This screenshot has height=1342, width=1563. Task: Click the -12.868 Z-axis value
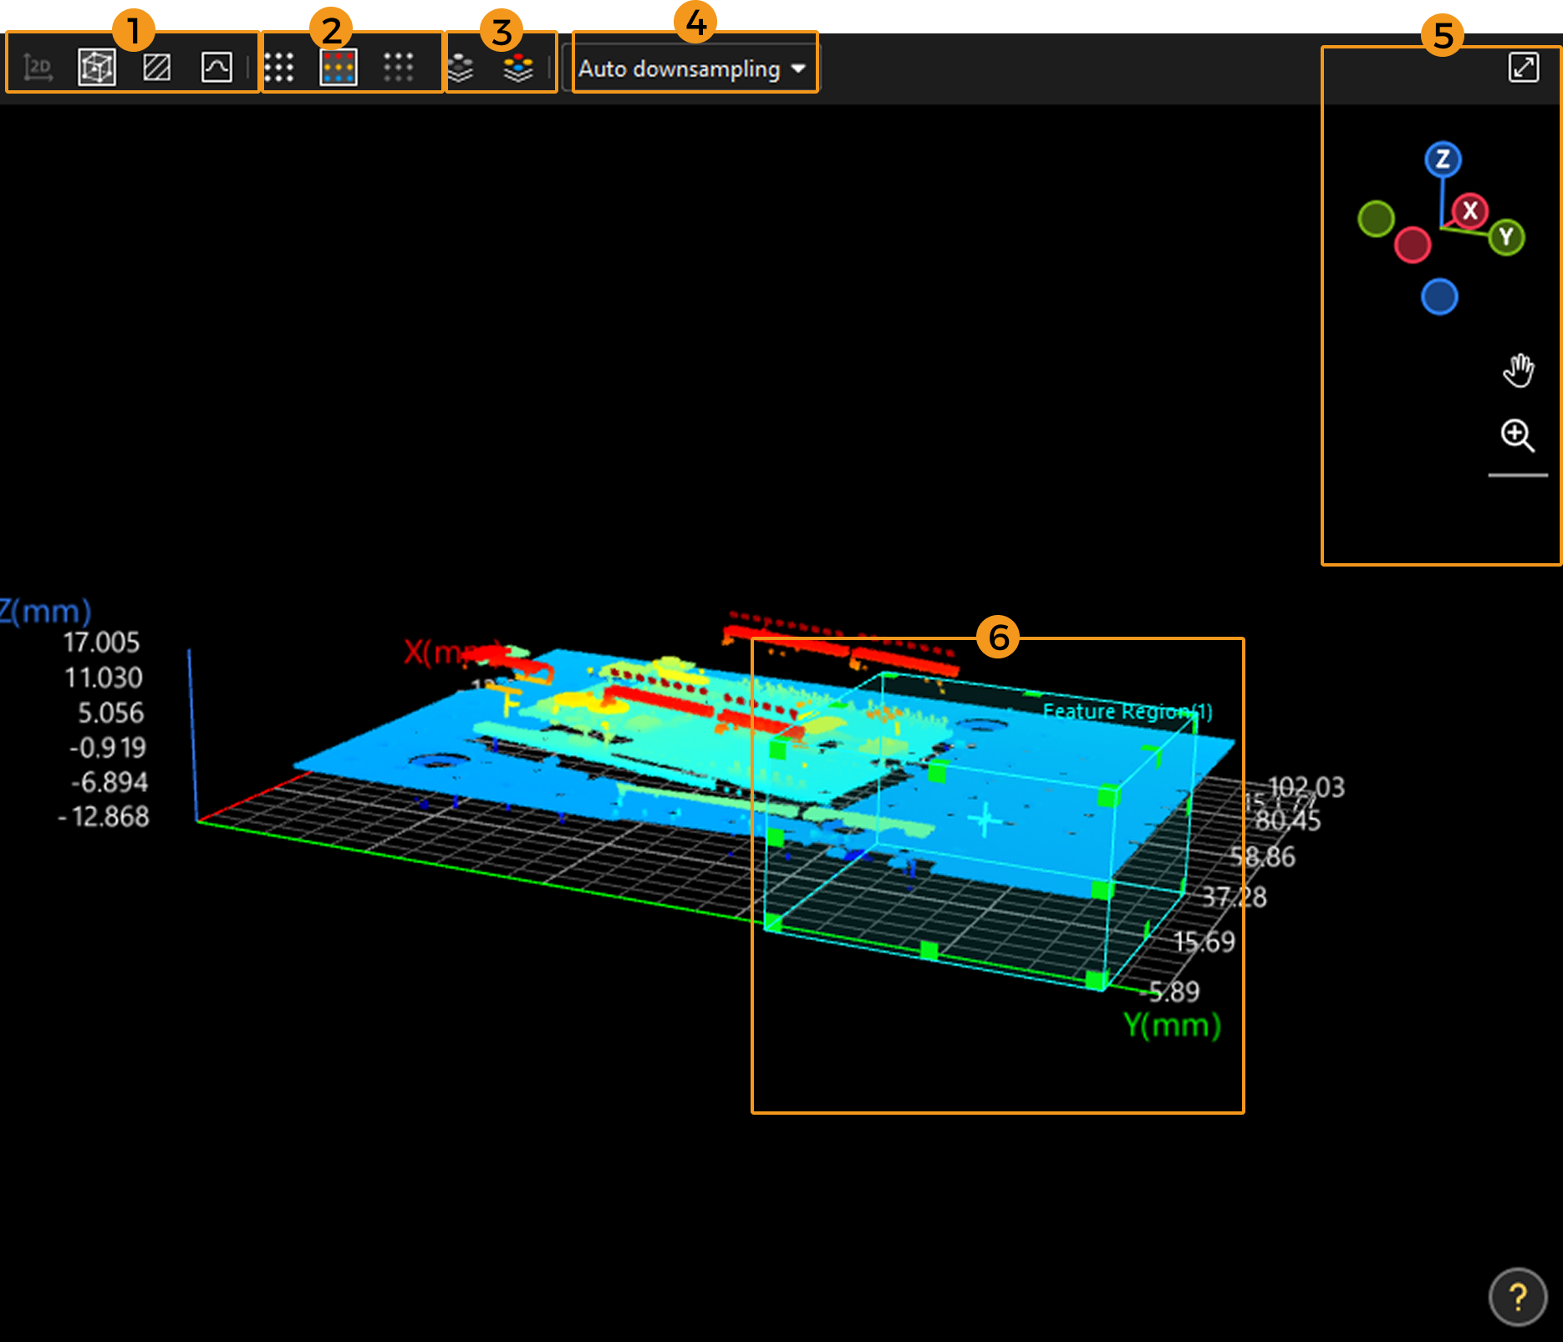click(104, 816)
